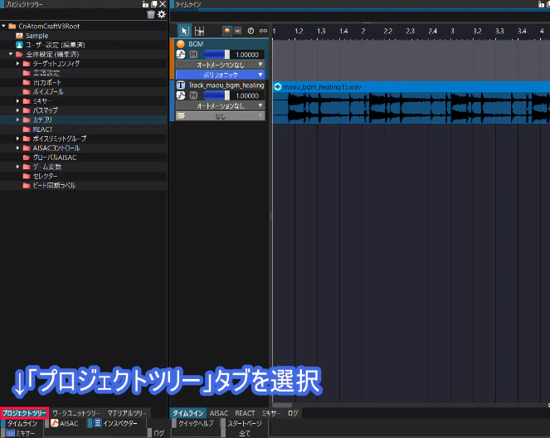550x438 pixels.
Task: Open project tree settings gear
Action: pyautogui.click(x=162, y=14)
